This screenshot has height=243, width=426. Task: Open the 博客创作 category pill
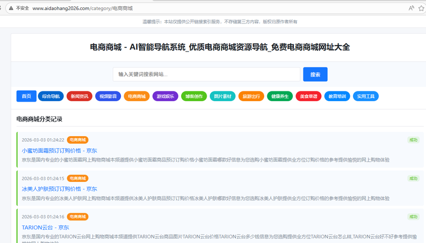tap(194, 96)
